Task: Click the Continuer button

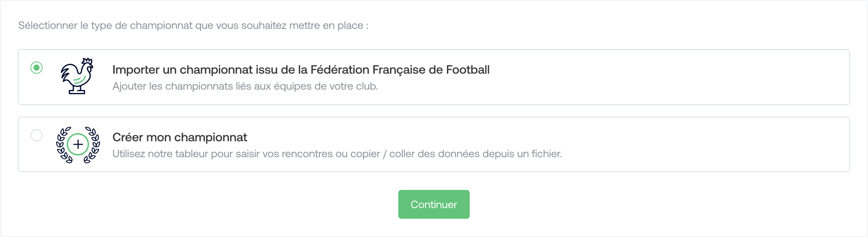Action: click(x=434, y=204)
